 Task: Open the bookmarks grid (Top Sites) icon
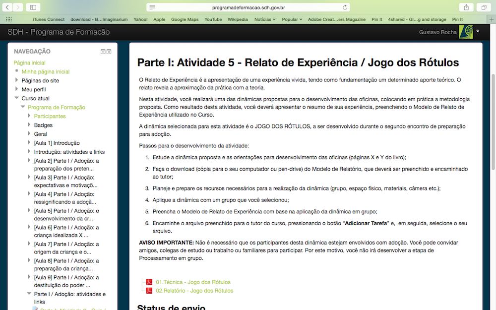coord(8,19)
